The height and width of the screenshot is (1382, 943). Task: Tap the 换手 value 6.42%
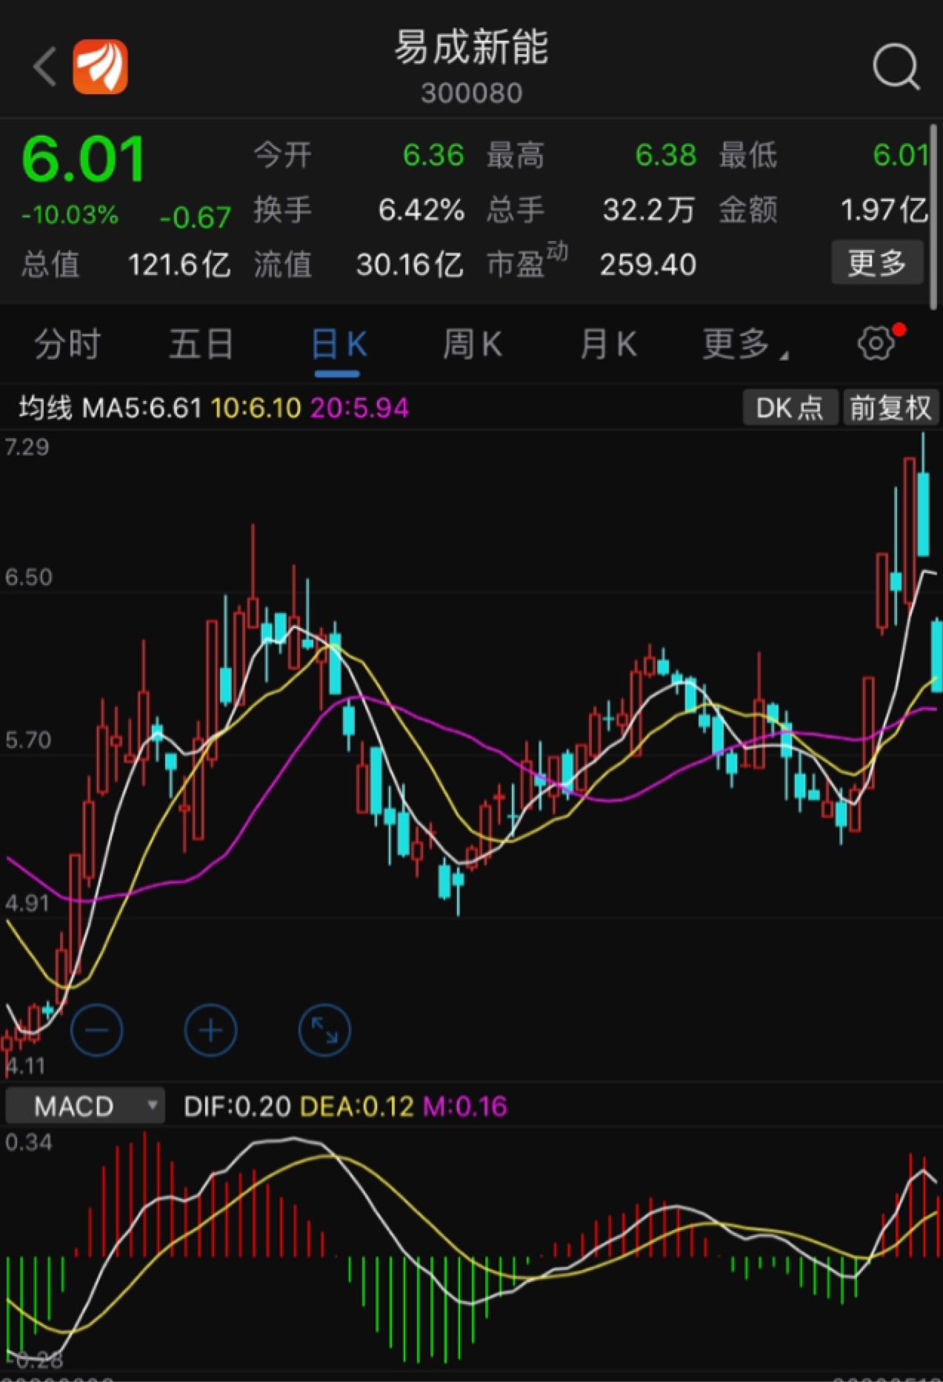coord(421,210)
